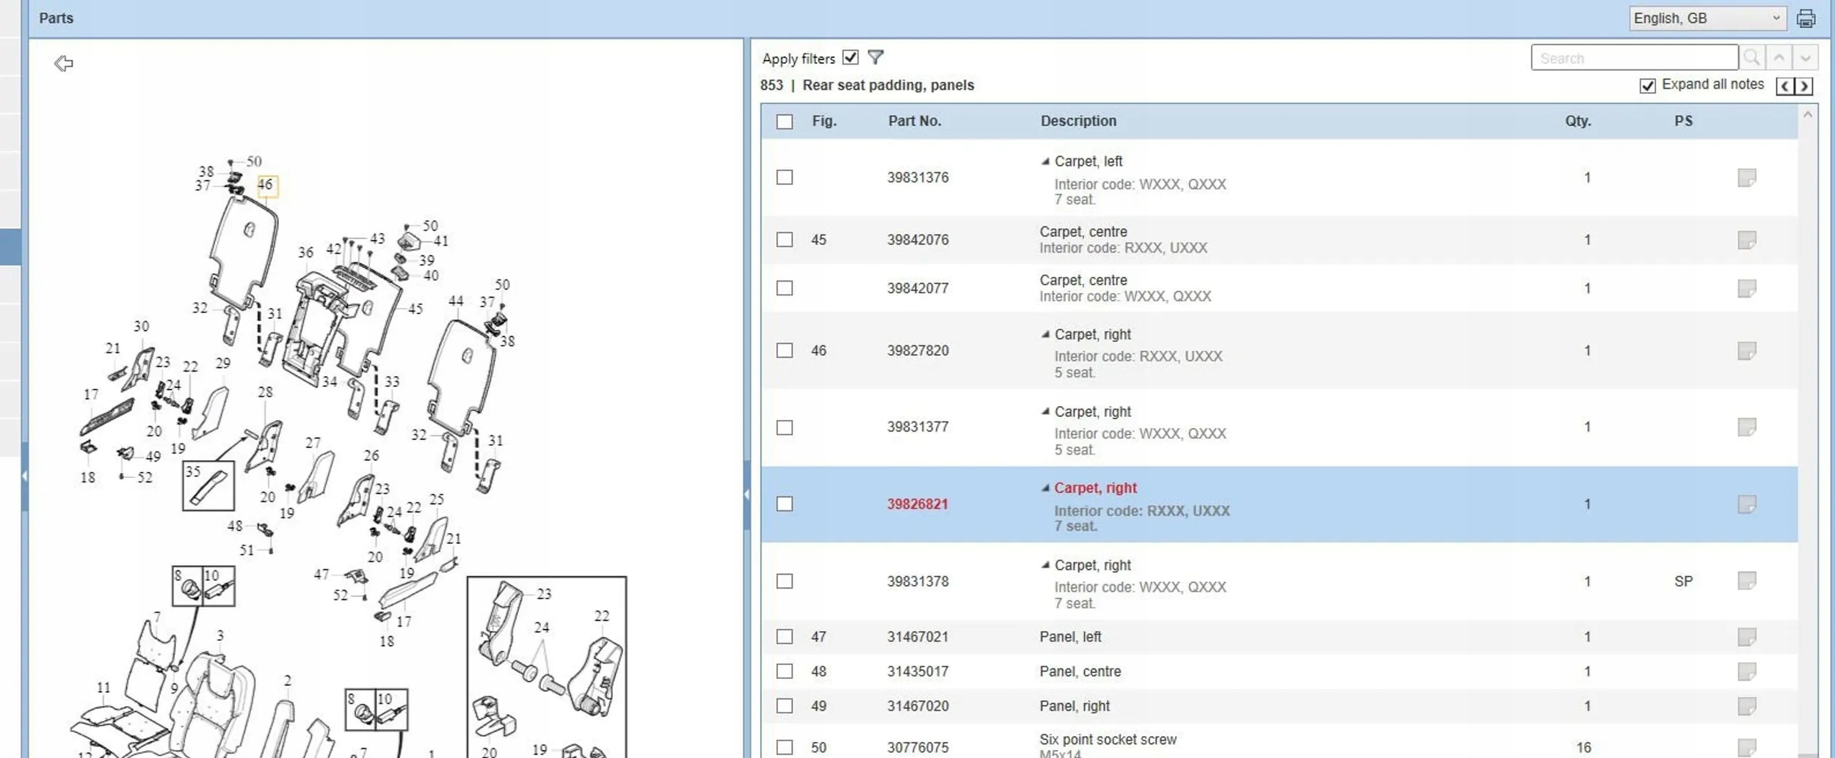The image size is (1835, 758).
Task: Tick checkbox for part 39842077
Action: [x=785, y=288]
